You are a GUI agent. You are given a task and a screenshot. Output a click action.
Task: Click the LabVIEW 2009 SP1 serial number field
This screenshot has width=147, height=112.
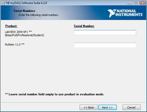click(105, 33)
